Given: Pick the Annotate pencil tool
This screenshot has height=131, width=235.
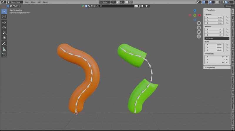Looking at the screenshot, I should 4,43.
